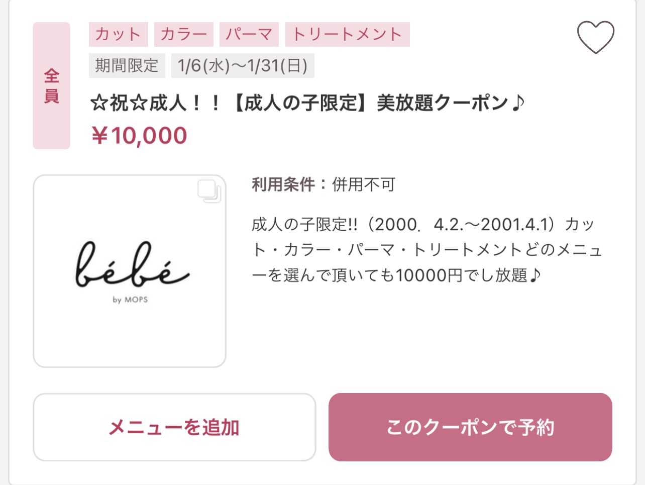Favorite this coupon with the heart icon
The width and height of the screenshot is (645, 485).
(595, 37)
